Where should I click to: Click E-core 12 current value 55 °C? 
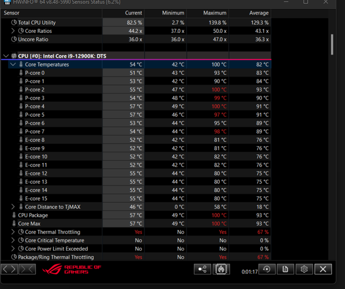pyautogui.click(x=136, y=174)
